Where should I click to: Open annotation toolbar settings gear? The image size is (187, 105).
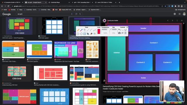click(127, 27)
